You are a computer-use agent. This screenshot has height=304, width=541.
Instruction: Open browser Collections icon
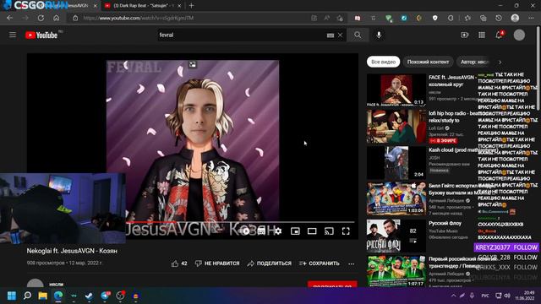point(483,18)
